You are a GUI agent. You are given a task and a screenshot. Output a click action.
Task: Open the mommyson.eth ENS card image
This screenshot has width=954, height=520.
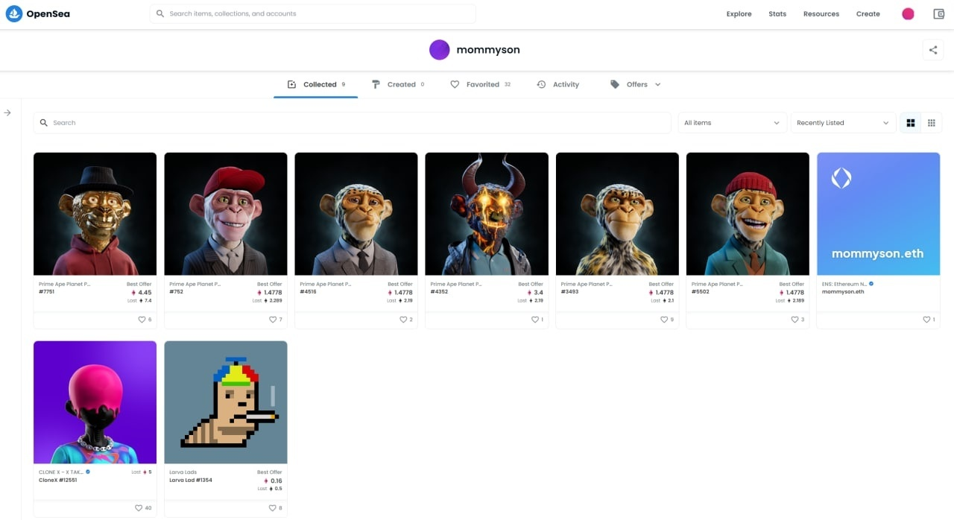coord(878,214)
